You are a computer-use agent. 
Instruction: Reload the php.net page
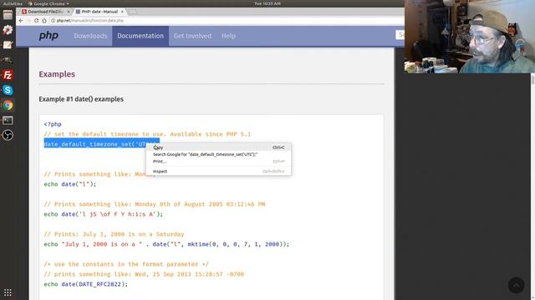(37, 21)
